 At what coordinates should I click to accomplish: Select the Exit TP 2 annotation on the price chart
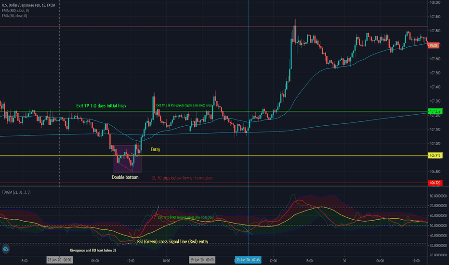tap(184, 106)
